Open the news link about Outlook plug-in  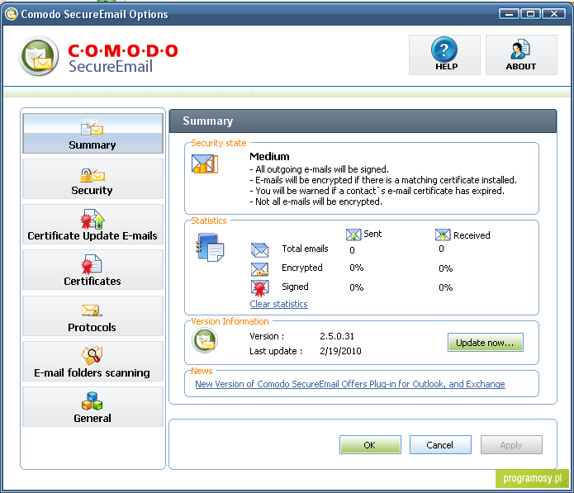click(x=350, y=384)
